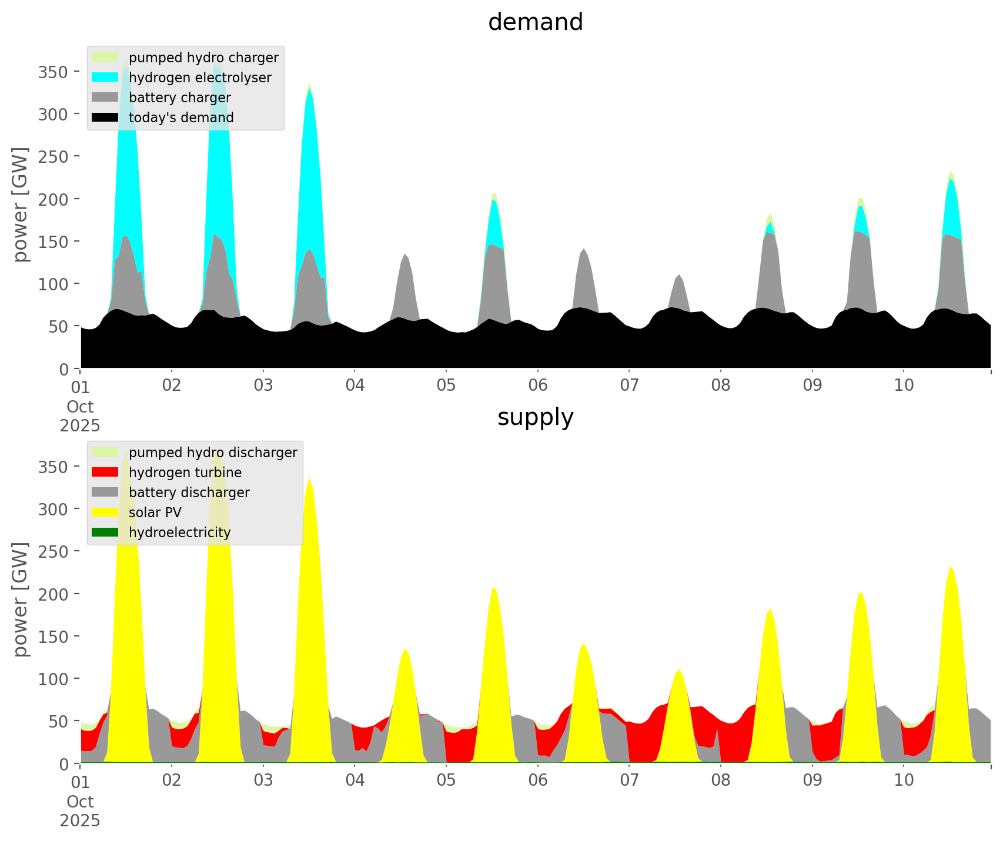Click the cyan hydrogen electrolyser legend swatch
This screenshot has height=841, width=1003.
coord(105,78)
